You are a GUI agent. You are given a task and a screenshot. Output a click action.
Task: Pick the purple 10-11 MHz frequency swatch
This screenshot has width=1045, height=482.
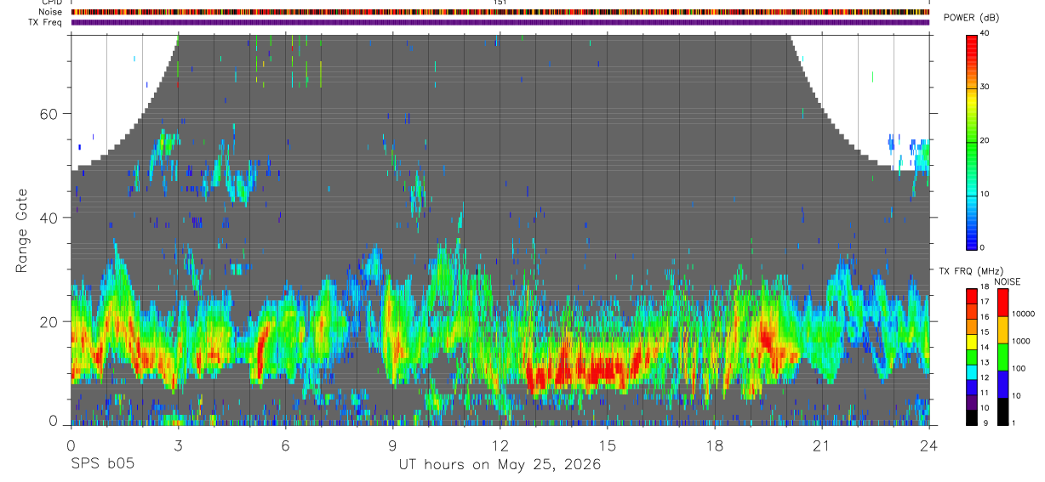pyautogui.click(x=972, y=403)
